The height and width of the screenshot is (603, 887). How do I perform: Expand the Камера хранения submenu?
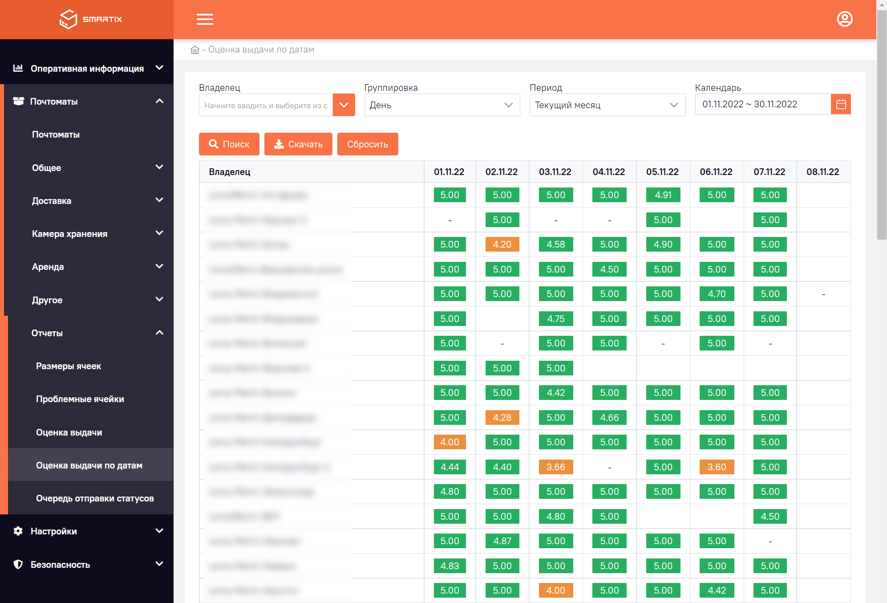click(x=159, y=233)
